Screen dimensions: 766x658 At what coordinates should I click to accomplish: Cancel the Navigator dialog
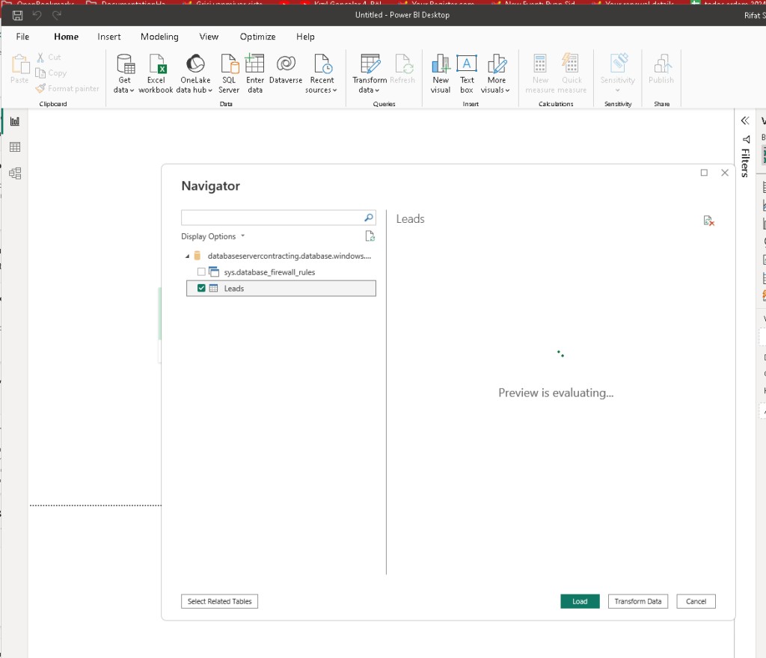click(696, 601)
